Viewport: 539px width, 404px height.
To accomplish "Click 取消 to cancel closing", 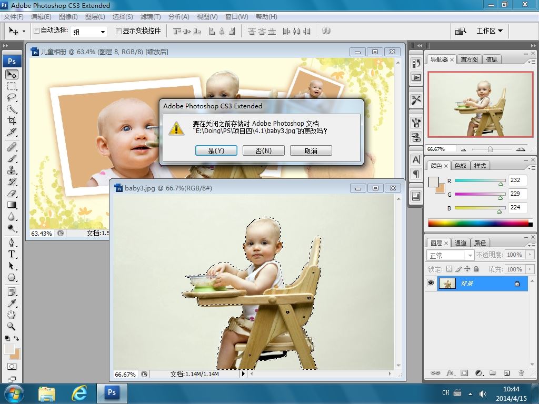I will (311, 151).
